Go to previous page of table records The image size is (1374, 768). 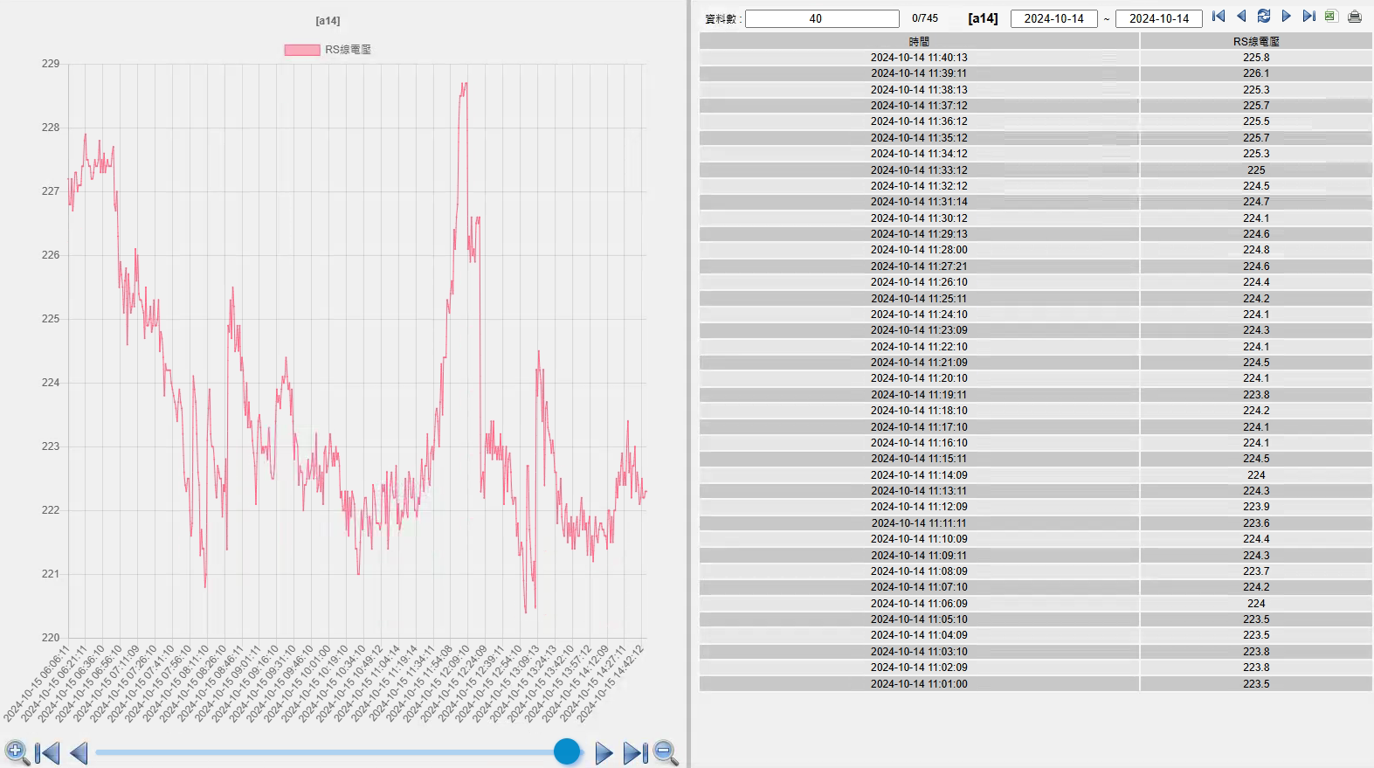point(1241,17)
